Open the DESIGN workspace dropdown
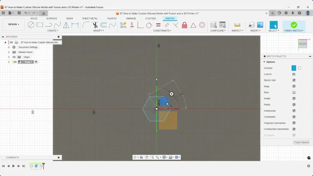The image size is (313, 176). [x=14, y=25]
